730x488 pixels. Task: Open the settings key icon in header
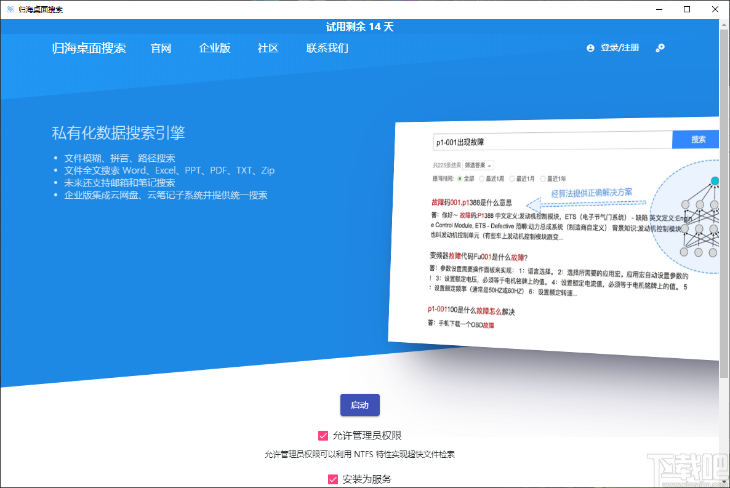click(660, 47)
